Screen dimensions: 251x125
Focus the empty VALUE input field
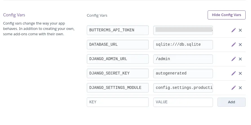click(183, 102)
